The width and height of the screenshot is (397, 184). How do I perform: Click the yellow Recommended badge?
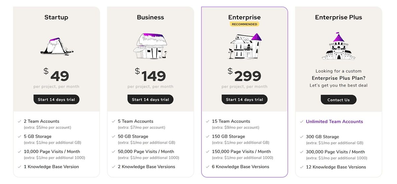(244, 24)
